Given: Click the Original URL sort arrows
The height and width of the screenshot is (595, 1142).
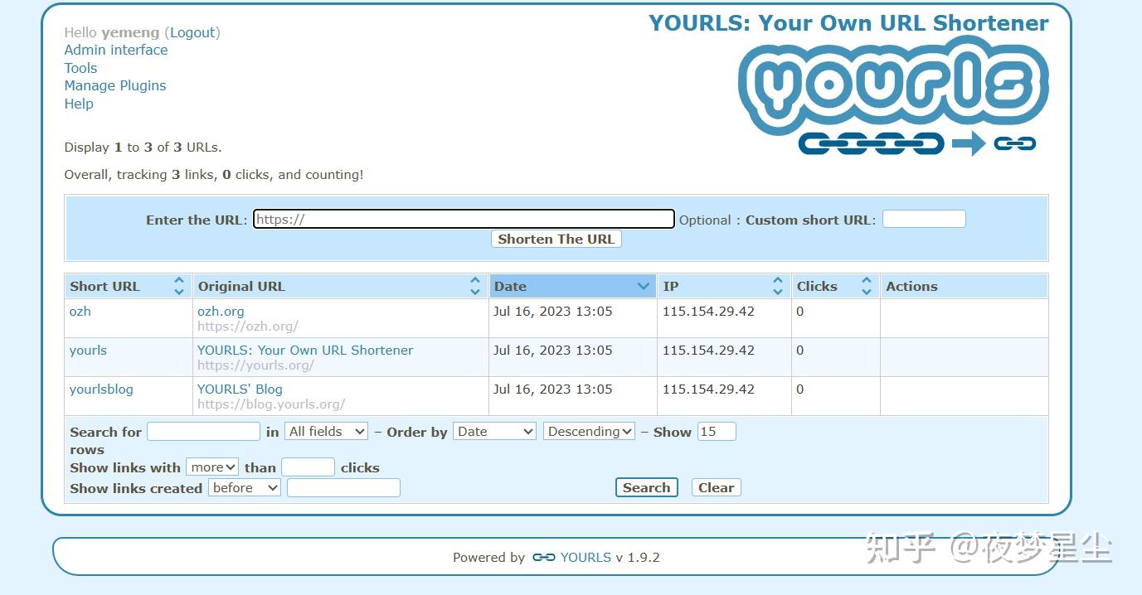Looking at the screenshot, I should 474,286.
